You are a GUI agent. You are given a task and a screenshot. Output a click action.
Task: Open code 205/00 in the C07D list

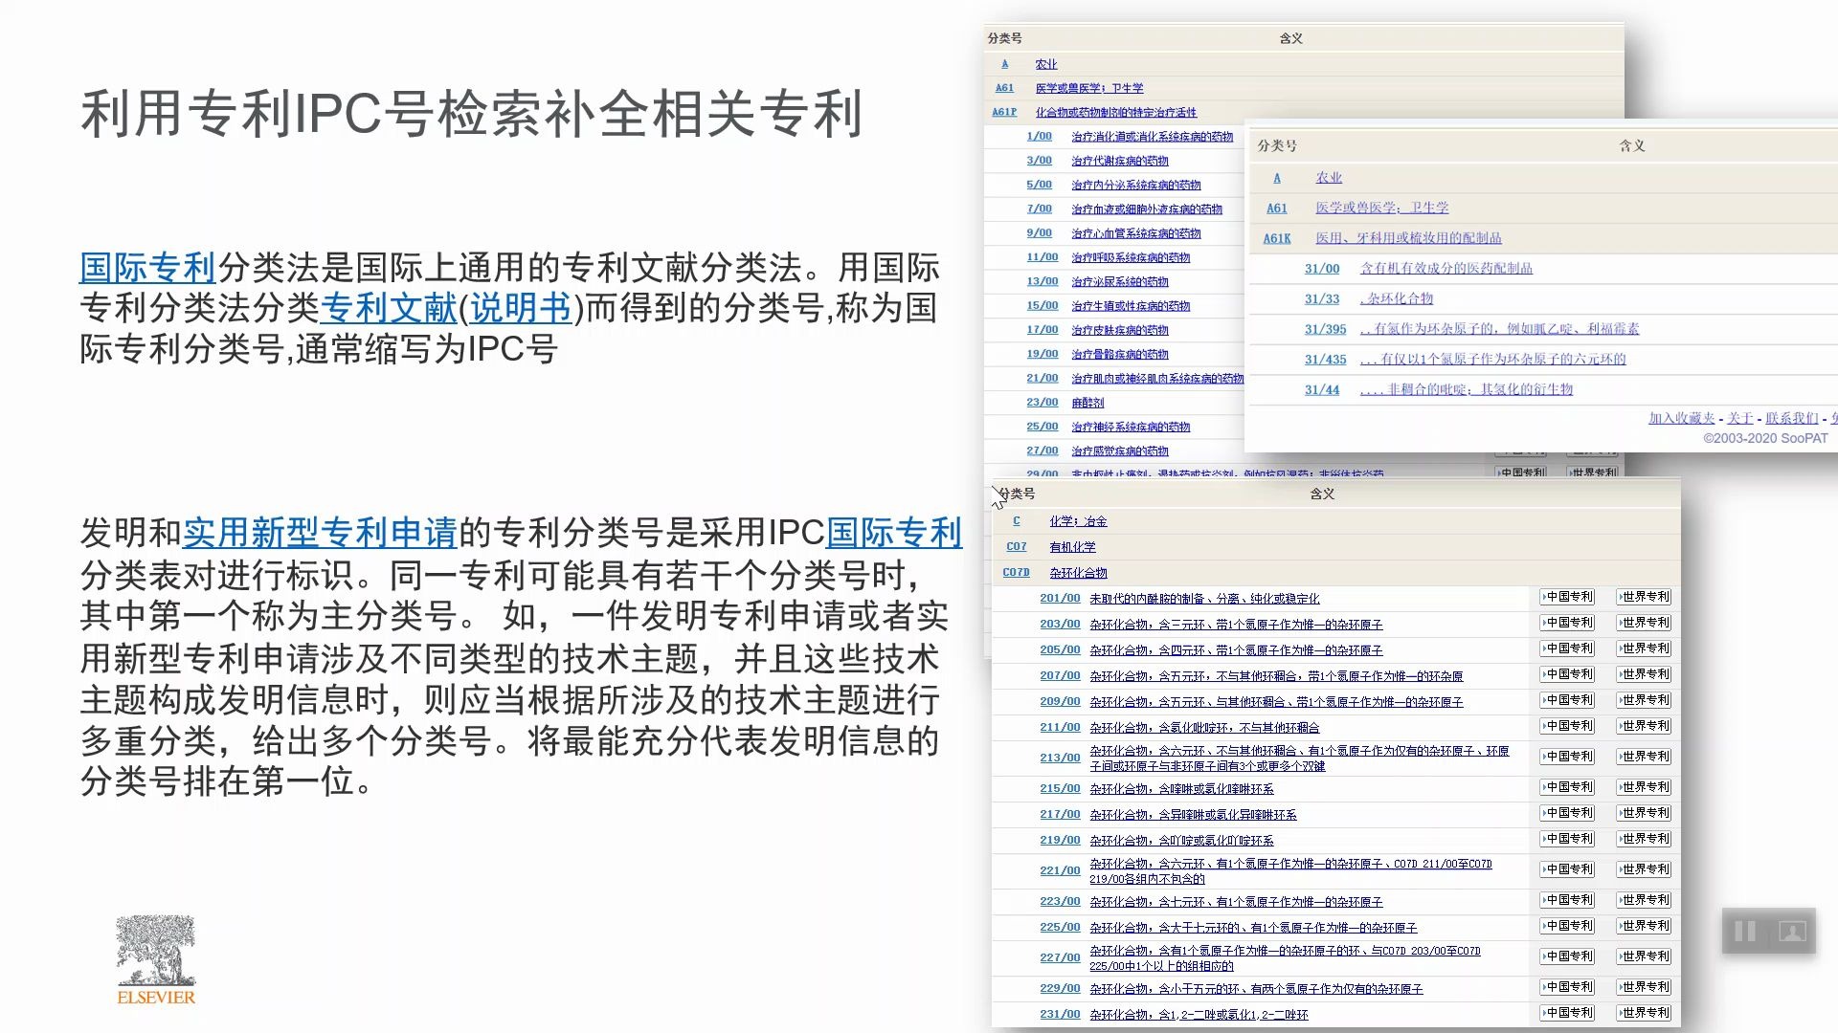click(1060, 649)
